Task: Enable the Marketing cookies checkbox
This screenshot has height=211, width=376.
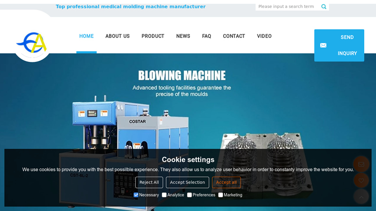Action: [220, 195]
